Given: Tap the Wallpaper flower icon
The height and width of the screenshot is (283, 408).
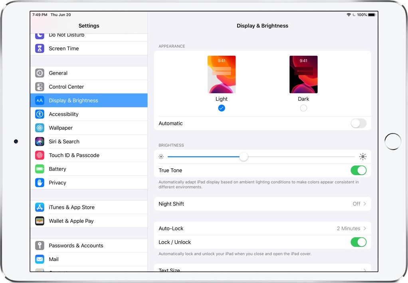Looking at the screenshot, I should (x=40, y=128).
